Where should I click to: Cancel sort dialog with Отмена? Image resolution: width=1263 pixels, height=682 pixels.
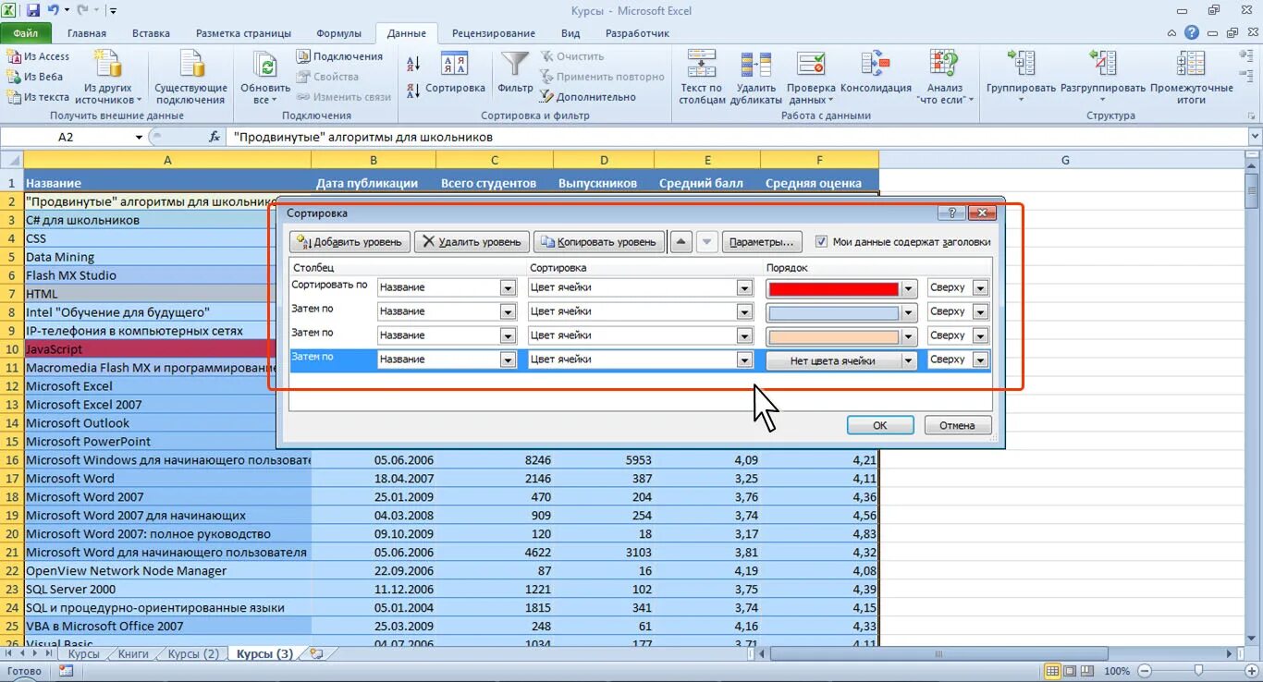[957, 425]
